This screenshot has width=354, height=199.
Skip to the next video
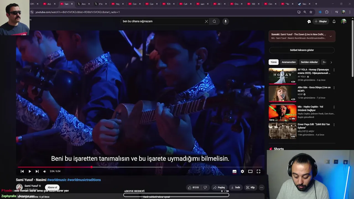pos(37,171)
